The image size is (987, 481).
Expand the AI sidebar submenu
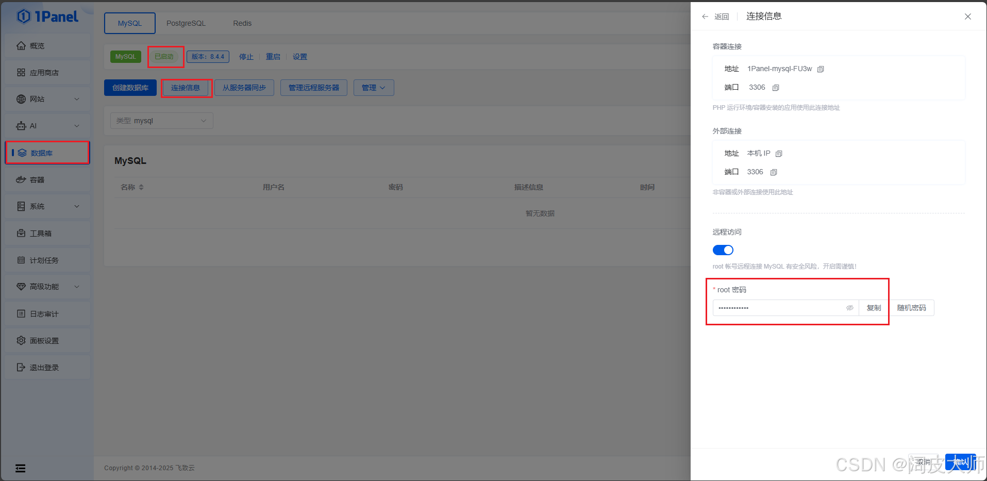click(x=77, y=126)
